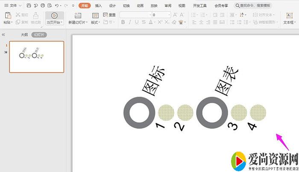Select slide 1 thumbnail in panel

point(36,56)
